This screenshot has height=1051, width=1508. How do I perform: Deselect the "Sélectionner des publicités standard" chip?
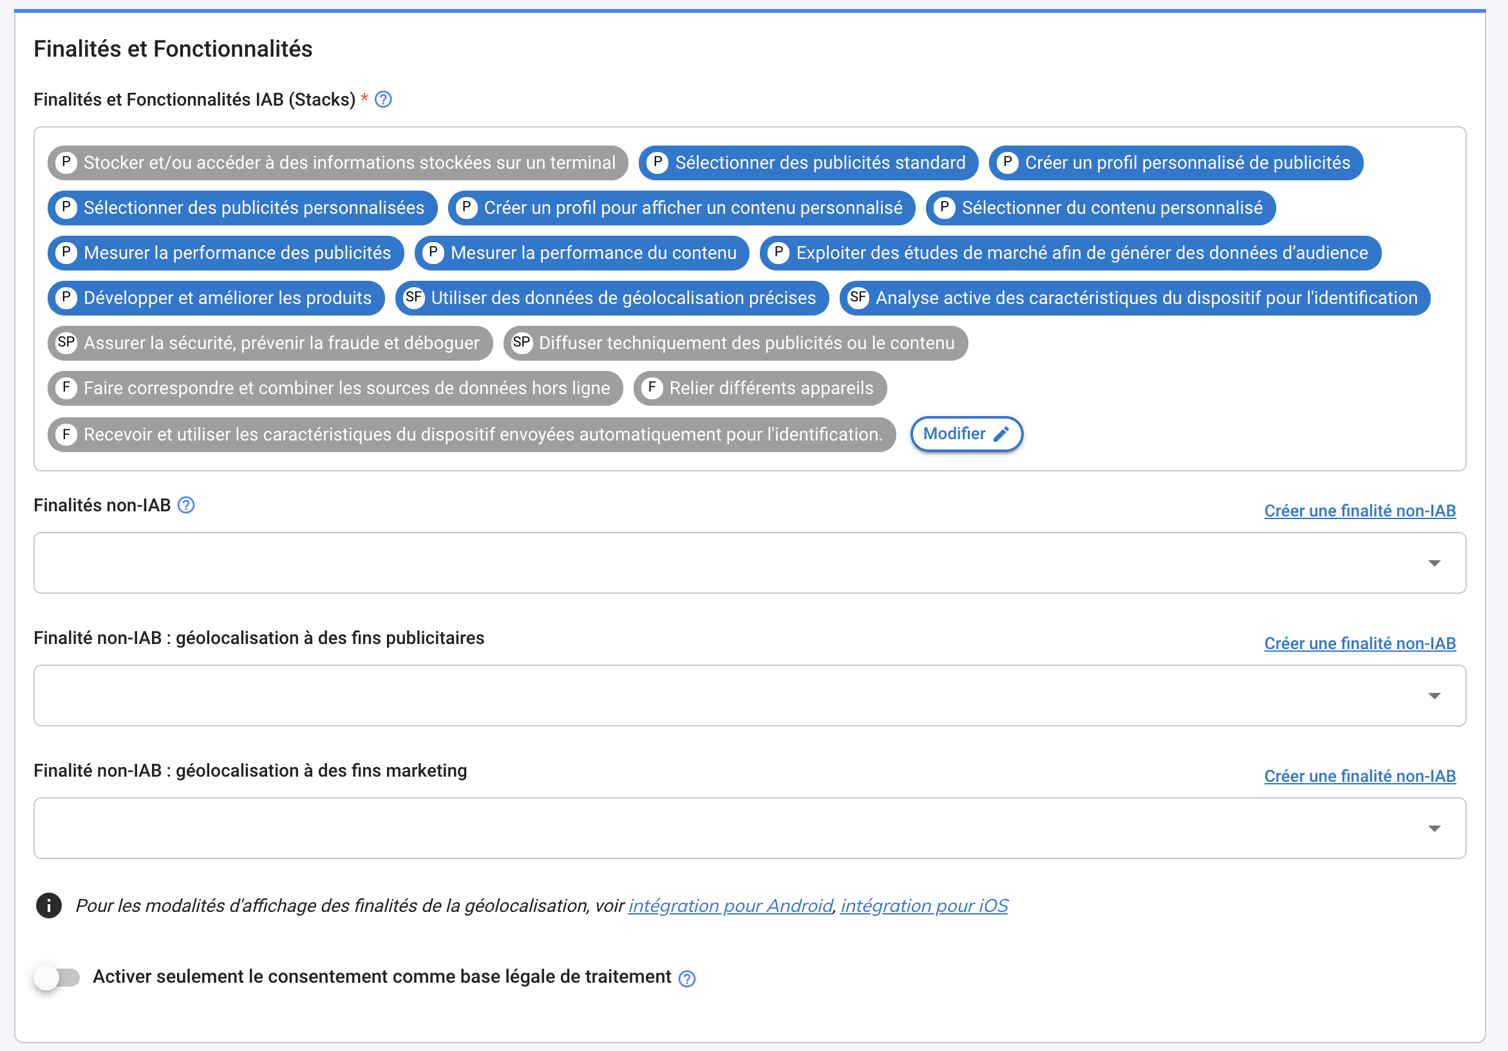coord(807,163)
